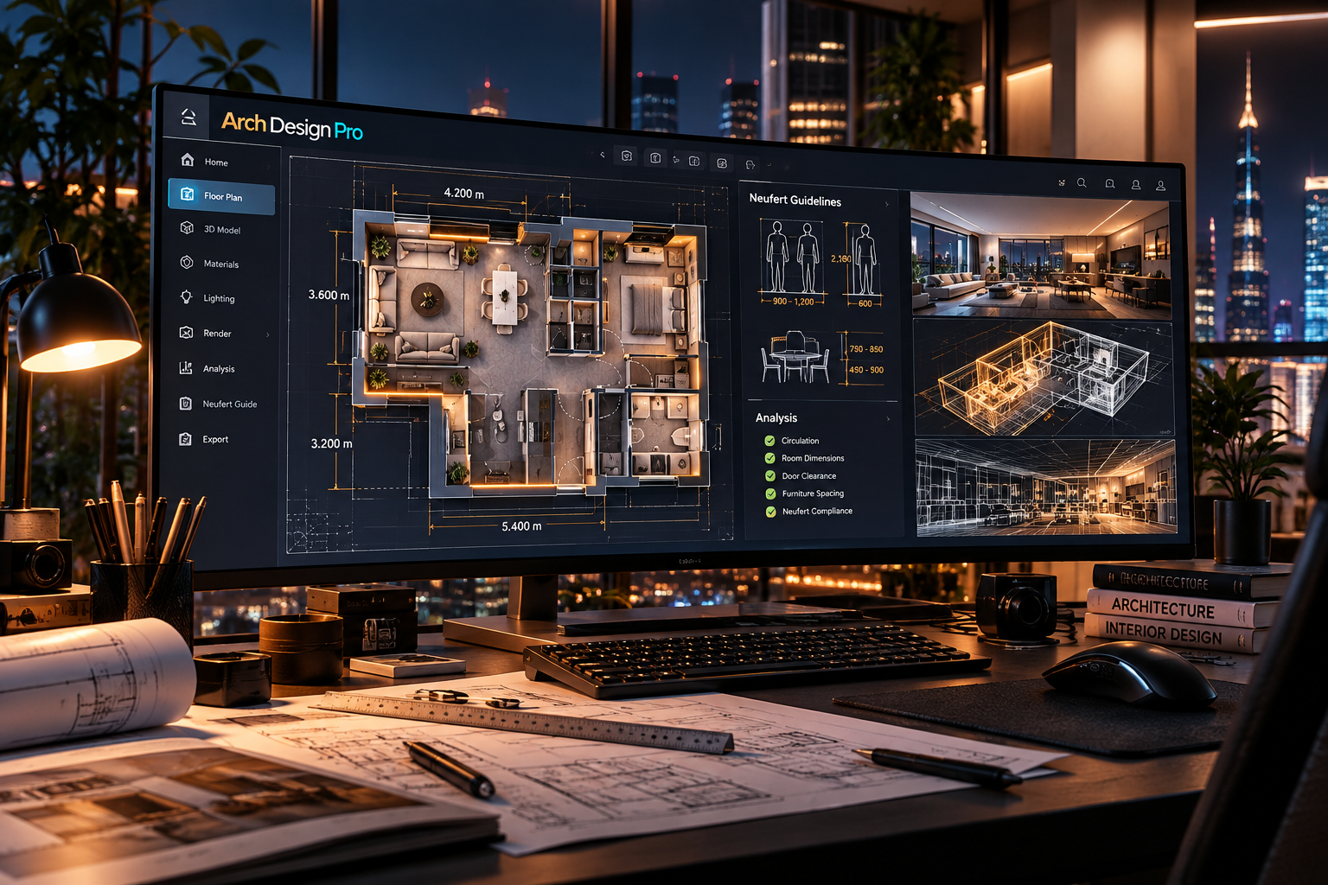Viewport: 1328px width, 885px height.
Task: Click the Neufert Guidelines panel title
Action: [795, 201]
